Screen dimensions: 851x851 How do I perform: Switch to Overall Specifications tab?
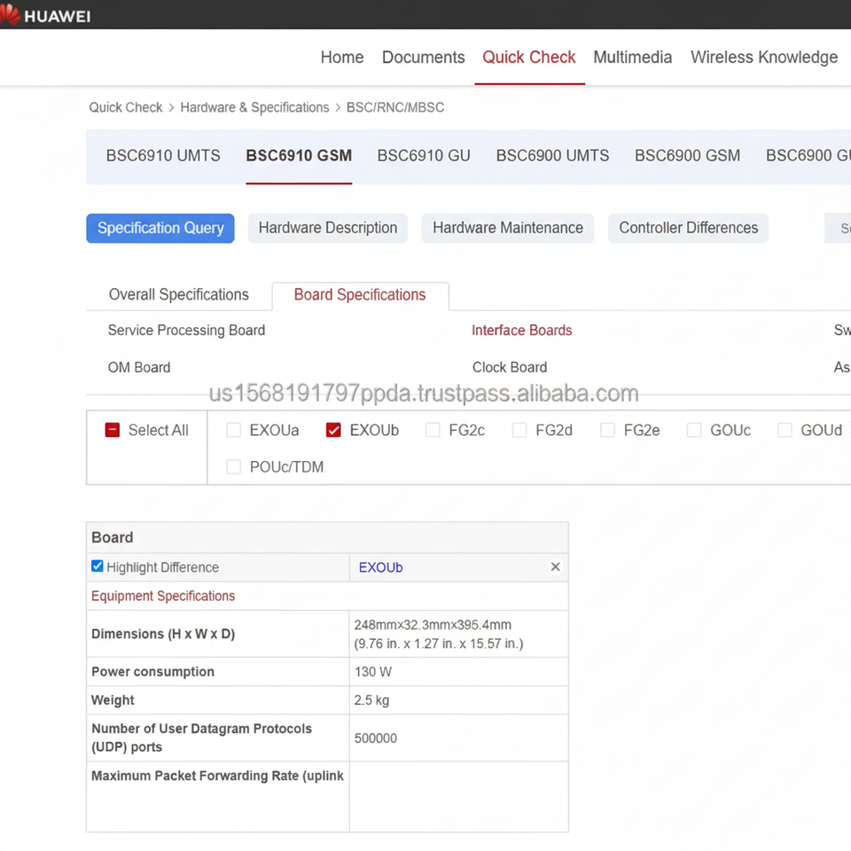tap(178, 295)
